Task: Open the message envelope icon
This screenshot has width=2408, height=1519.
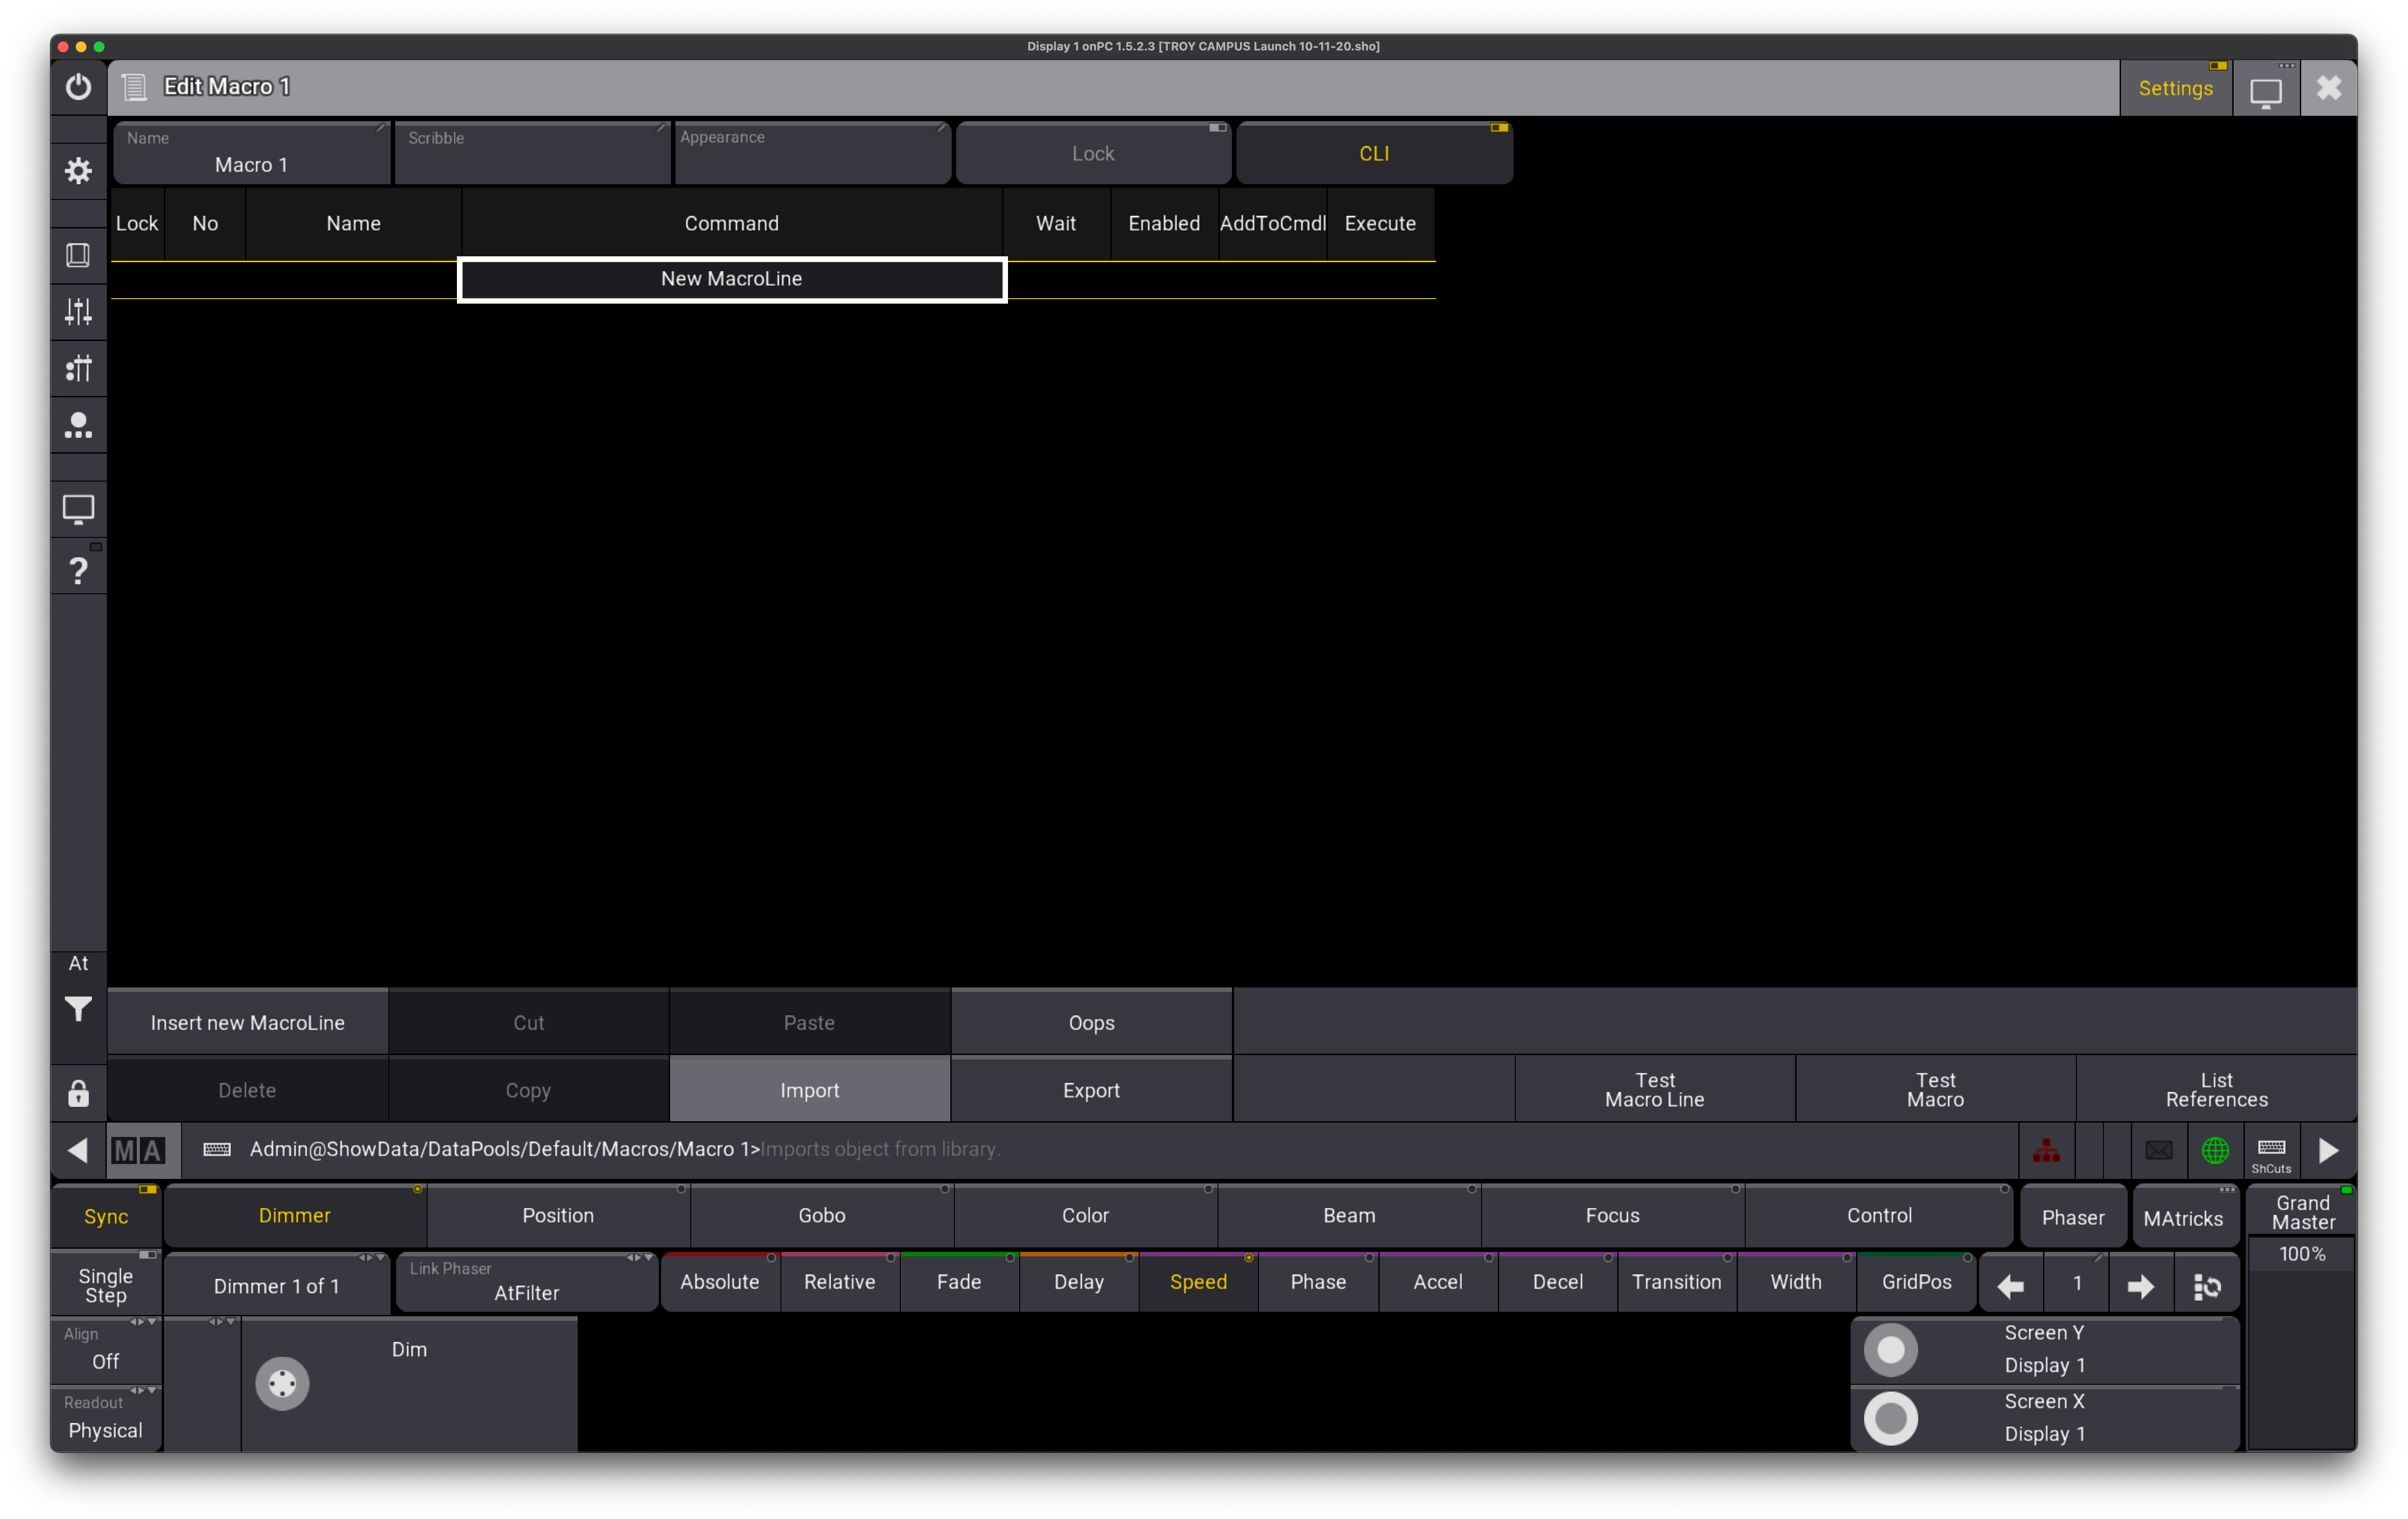Action: point(2159,1150)
